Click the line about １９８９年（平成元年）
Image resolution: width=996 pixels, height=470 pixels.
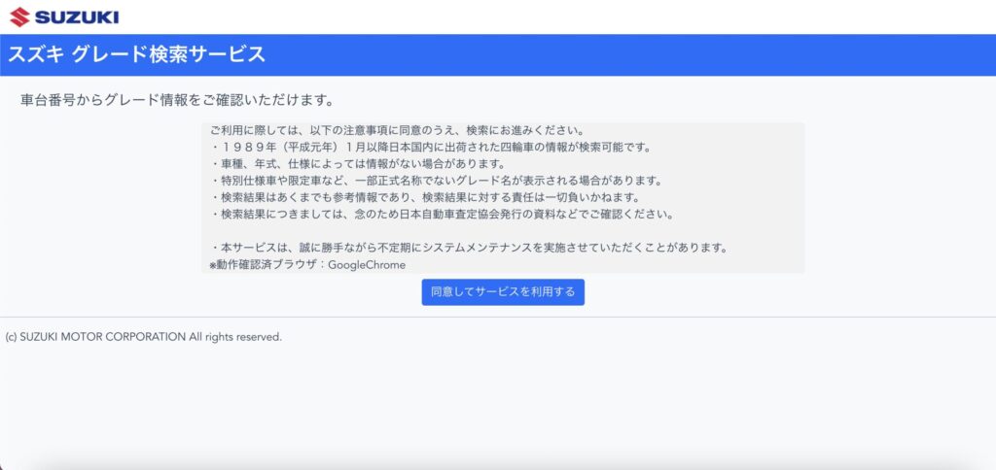(431, 148)
